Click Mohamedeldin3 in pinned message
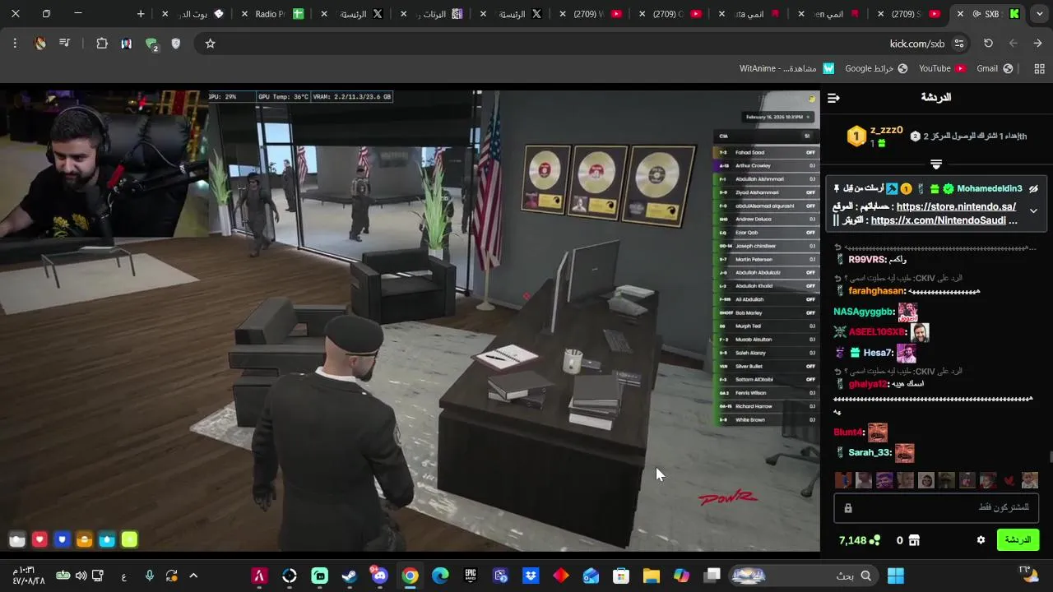Image resolution: width=1053 pixels, height=592 pixels. click(990, 188)
